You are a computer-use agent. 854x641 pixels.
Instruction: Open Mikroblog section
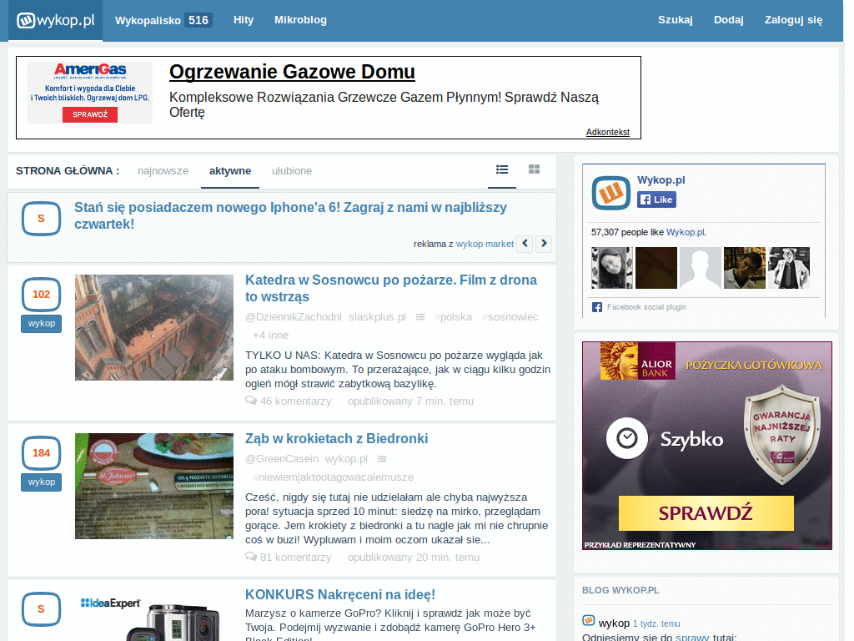300,20
